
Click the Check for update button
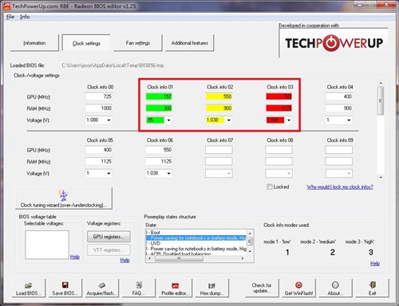coord(262,288)
